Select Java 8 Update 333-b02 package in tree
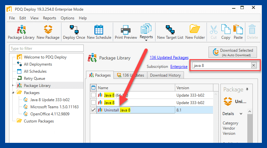 click(x=50, y=100)
